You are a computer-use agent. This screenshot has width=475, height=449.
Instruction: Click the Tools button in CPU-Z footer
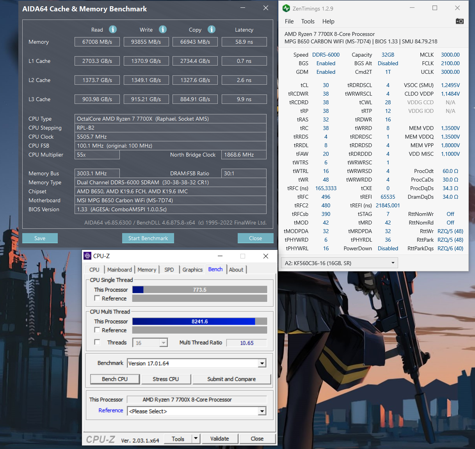pyautogui.click(x=178, y=439)
